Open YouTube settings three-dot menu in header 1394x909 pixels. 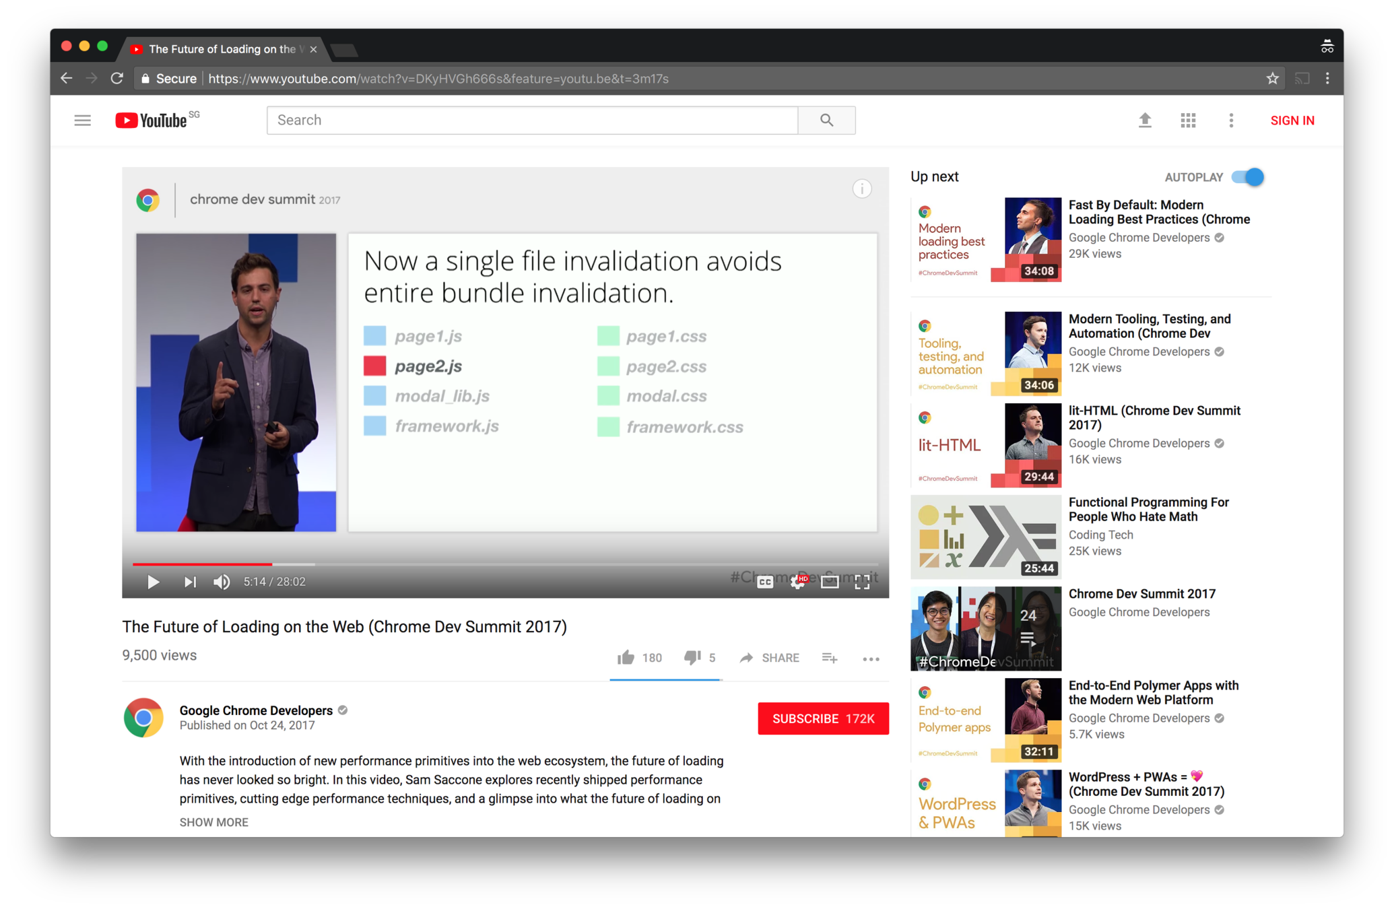pyautogui.click(x=1231, y=121)
